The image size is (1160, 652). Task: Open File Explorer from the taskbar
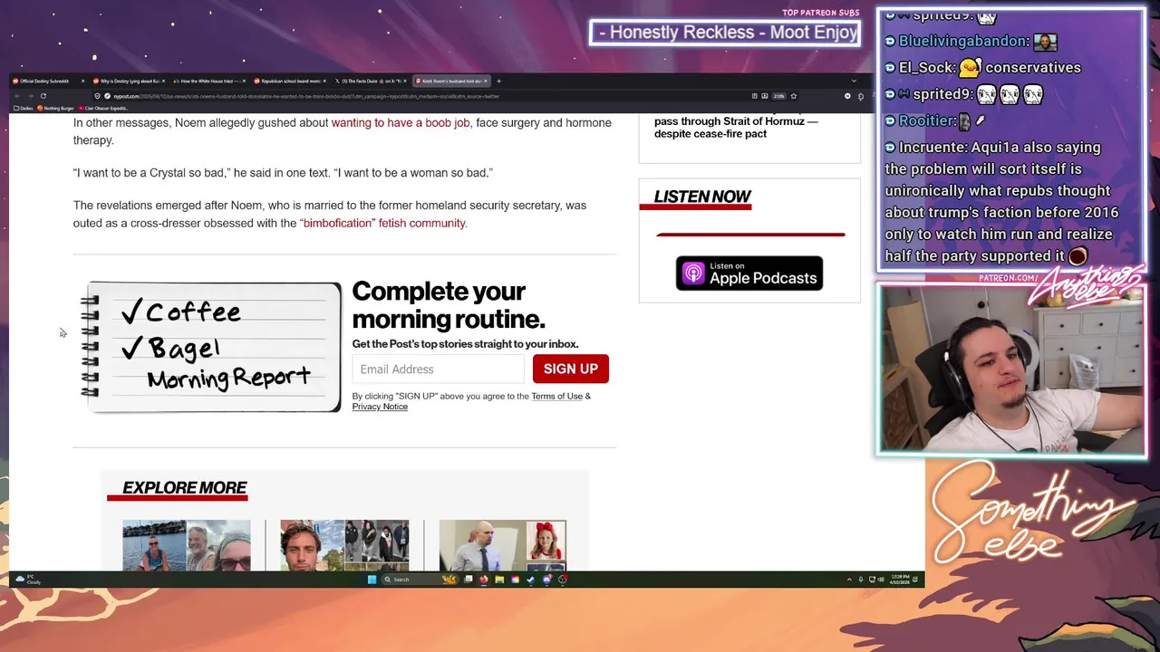[499, 580]
